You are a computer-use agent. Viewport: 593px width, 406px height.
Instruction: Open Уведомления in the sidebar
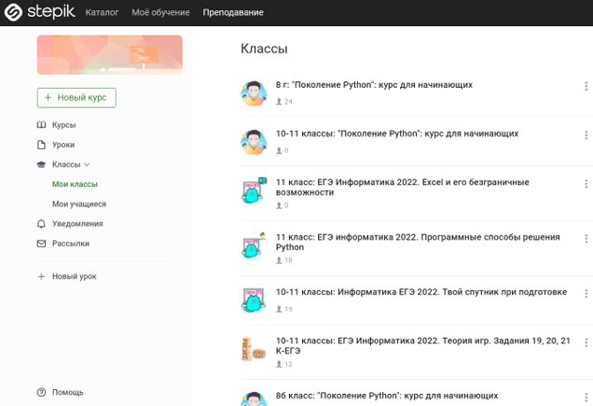(x=77, y=224)
